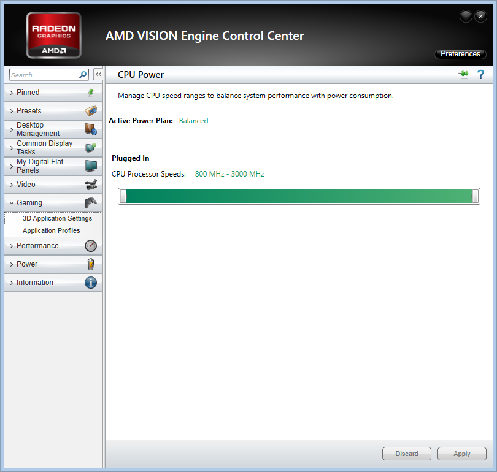Viewport: 497px width, 472px height.
Task: Open the Presets category label
Action: click(29, 111)
